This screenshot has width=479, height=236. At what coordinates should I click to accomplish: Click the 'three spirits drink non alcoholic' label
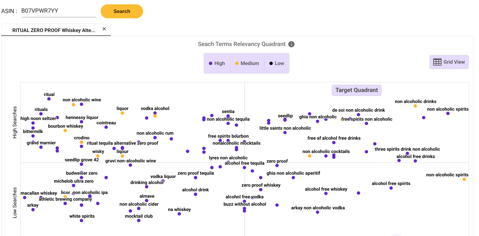[407, 149]
